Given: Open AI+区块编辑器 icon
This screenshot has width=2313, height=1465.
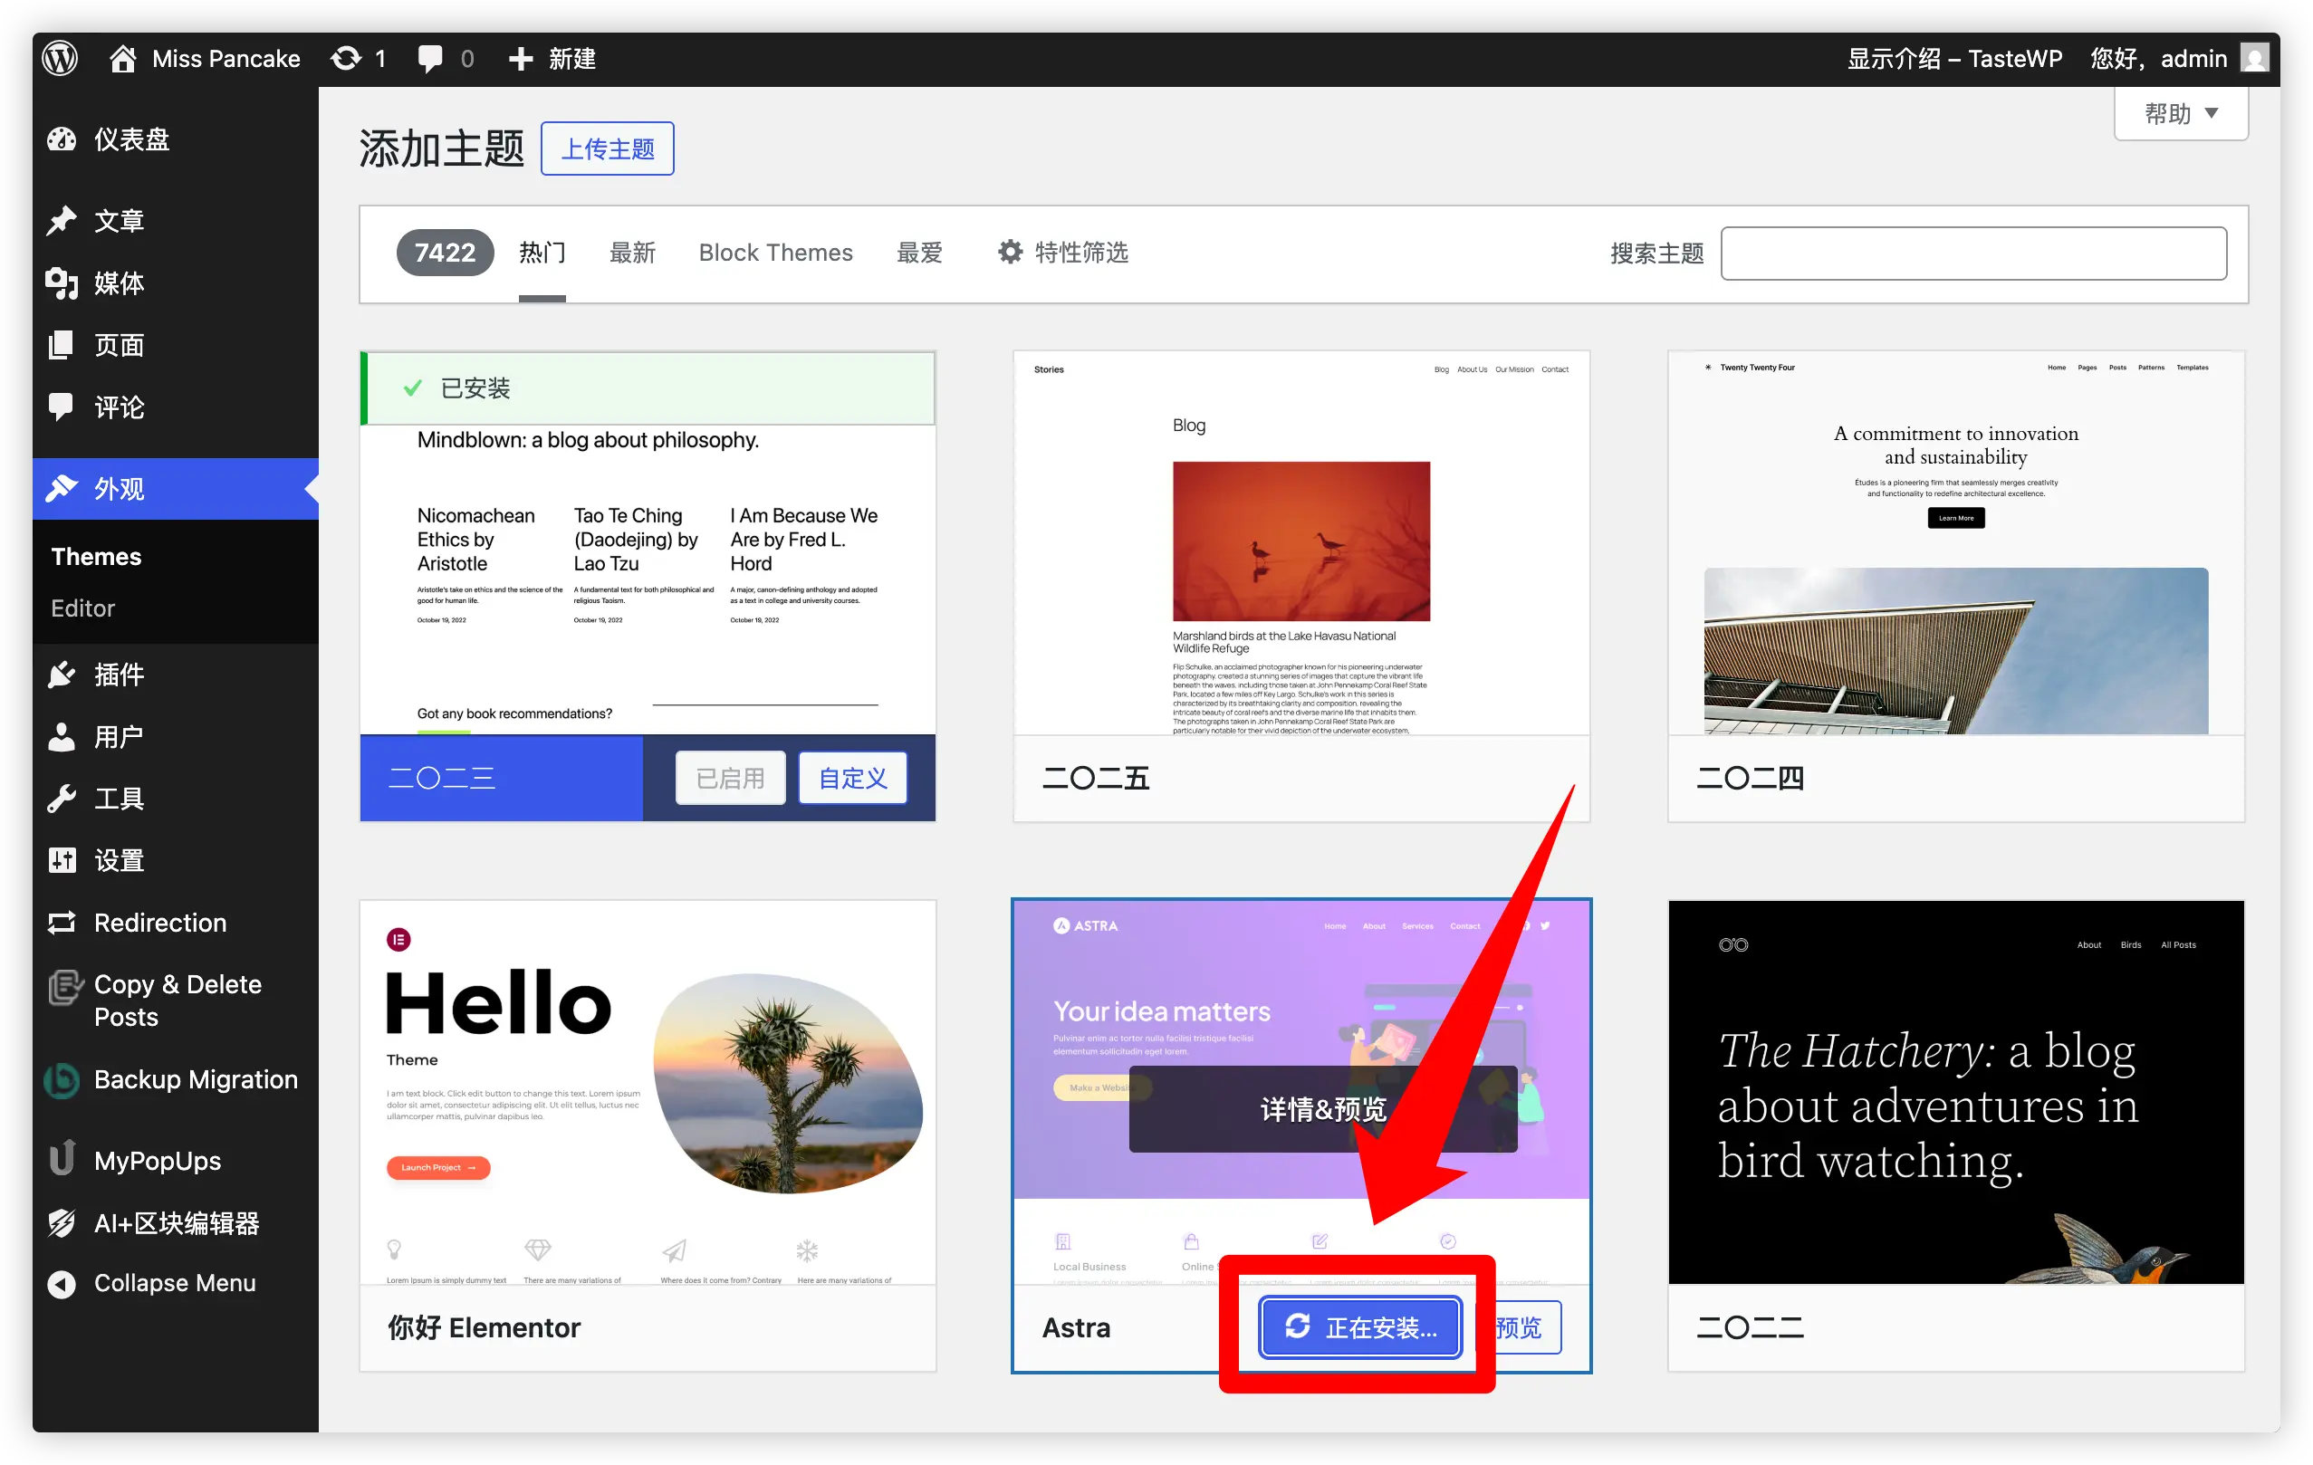Looking at the screenshot, I should [x=62, y=1222].
